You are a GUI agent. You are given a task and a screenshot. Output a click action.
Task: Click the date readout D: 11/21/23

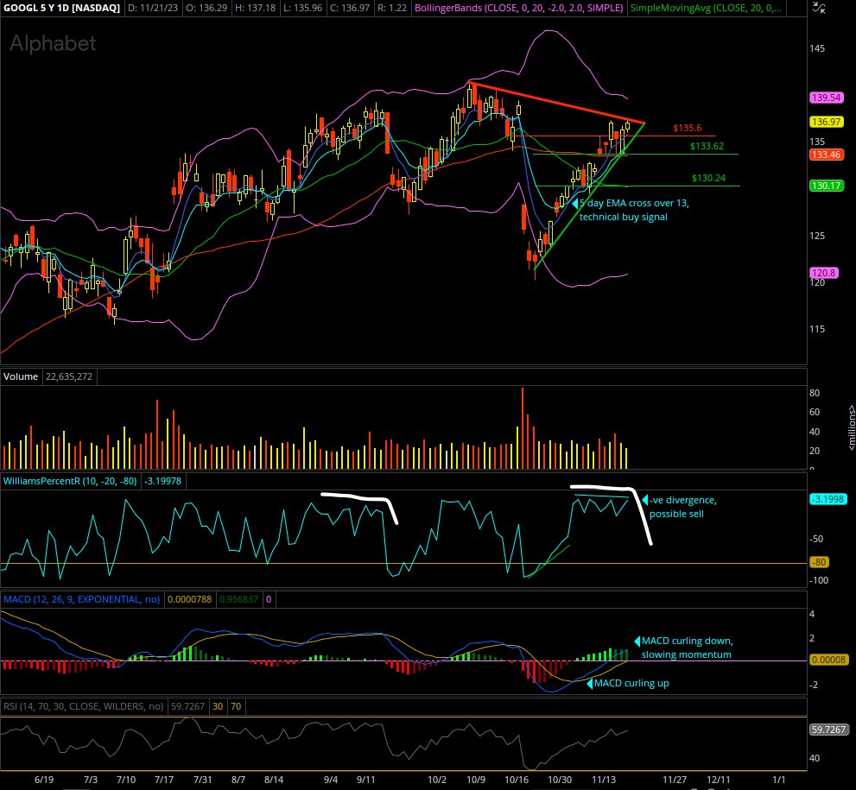pyautogui.click(x=153, y=8)
